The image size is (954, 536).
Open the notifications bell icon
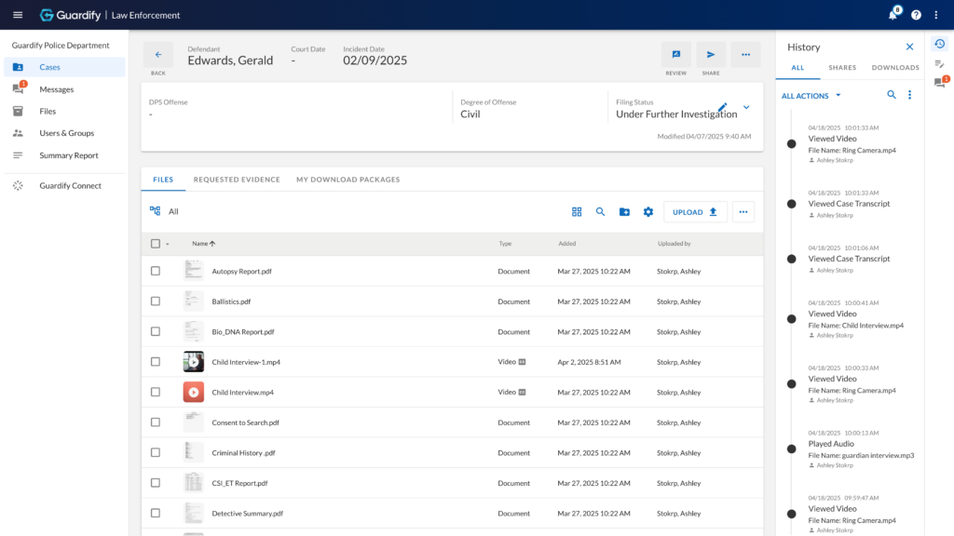[893, 15]
